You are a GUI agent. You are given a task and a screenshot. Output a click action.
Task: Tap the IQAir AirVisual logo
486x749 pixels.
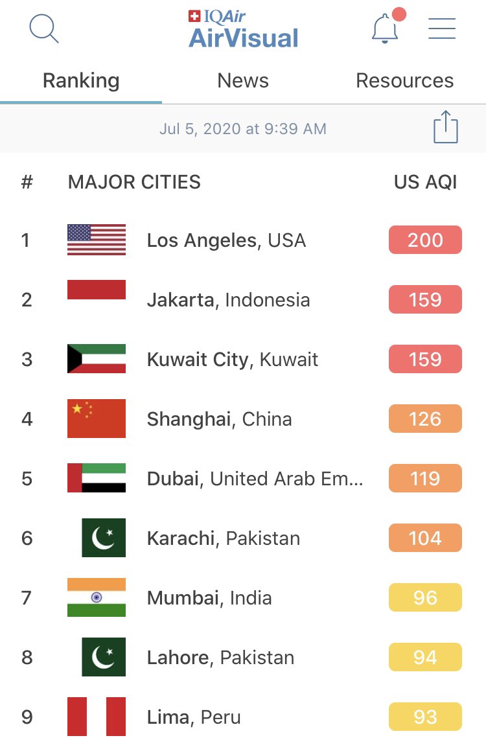point(244,30)
